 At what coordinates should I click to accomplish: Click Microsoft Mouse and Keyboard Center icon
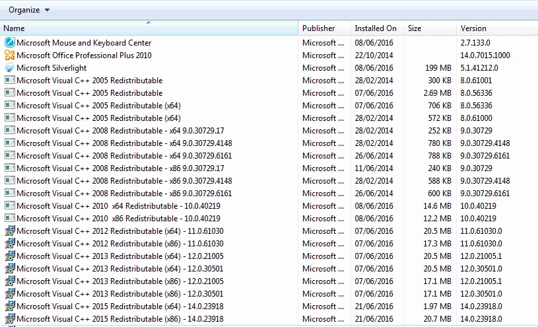(10, 42)
